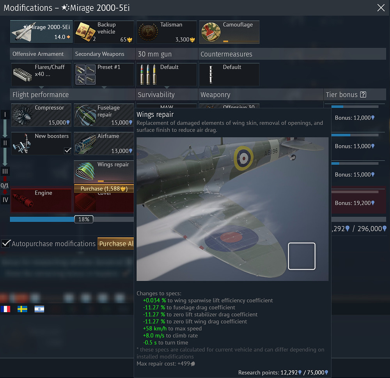This screenshot has width=390, height=378.
Task: Click the Swedish flag icon
Action: pyautogui.click(x=22, y=309)
